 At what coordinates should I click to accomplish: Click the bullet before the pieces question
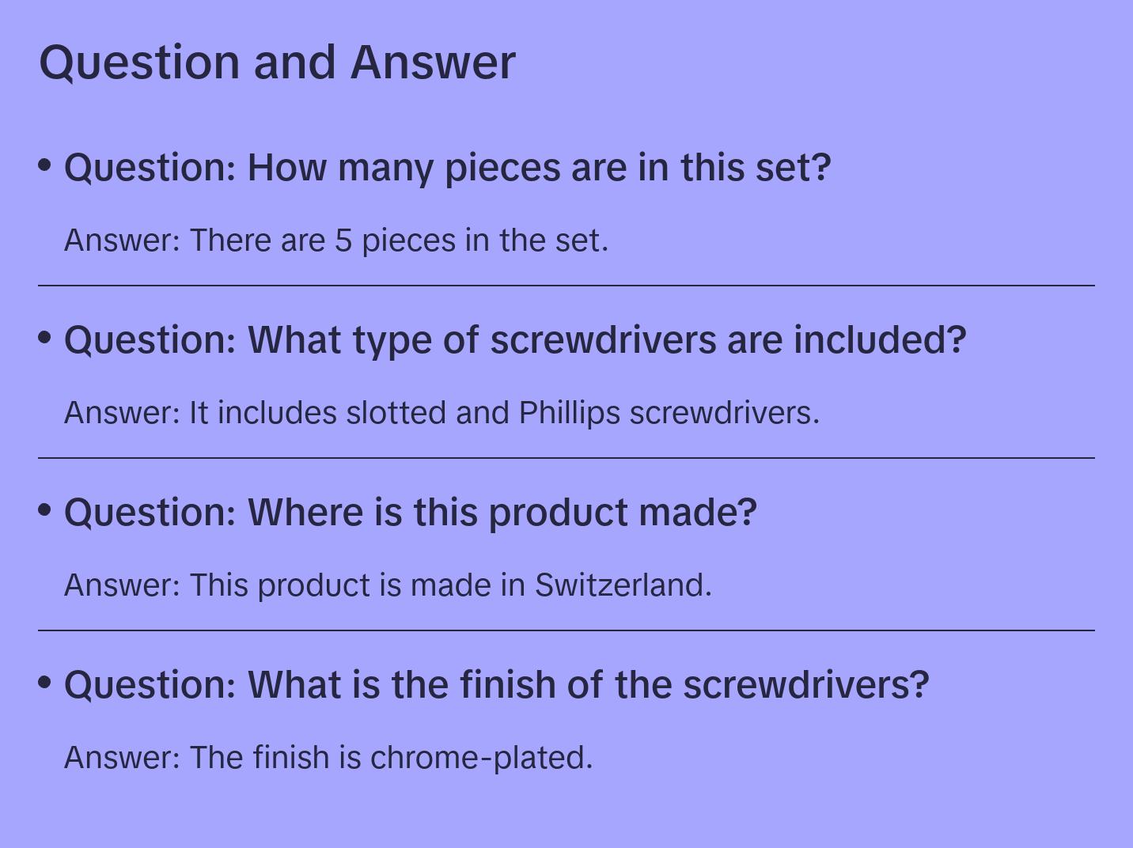tap(45, 165)
